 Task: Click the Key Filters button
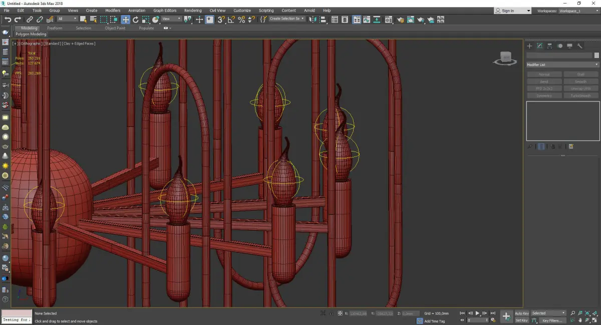click(x=552, y=320)
